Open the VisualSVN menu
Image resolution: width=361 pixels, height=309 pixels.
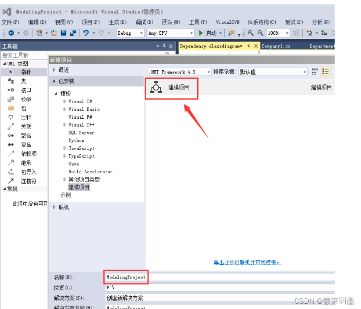coord(227,22)
